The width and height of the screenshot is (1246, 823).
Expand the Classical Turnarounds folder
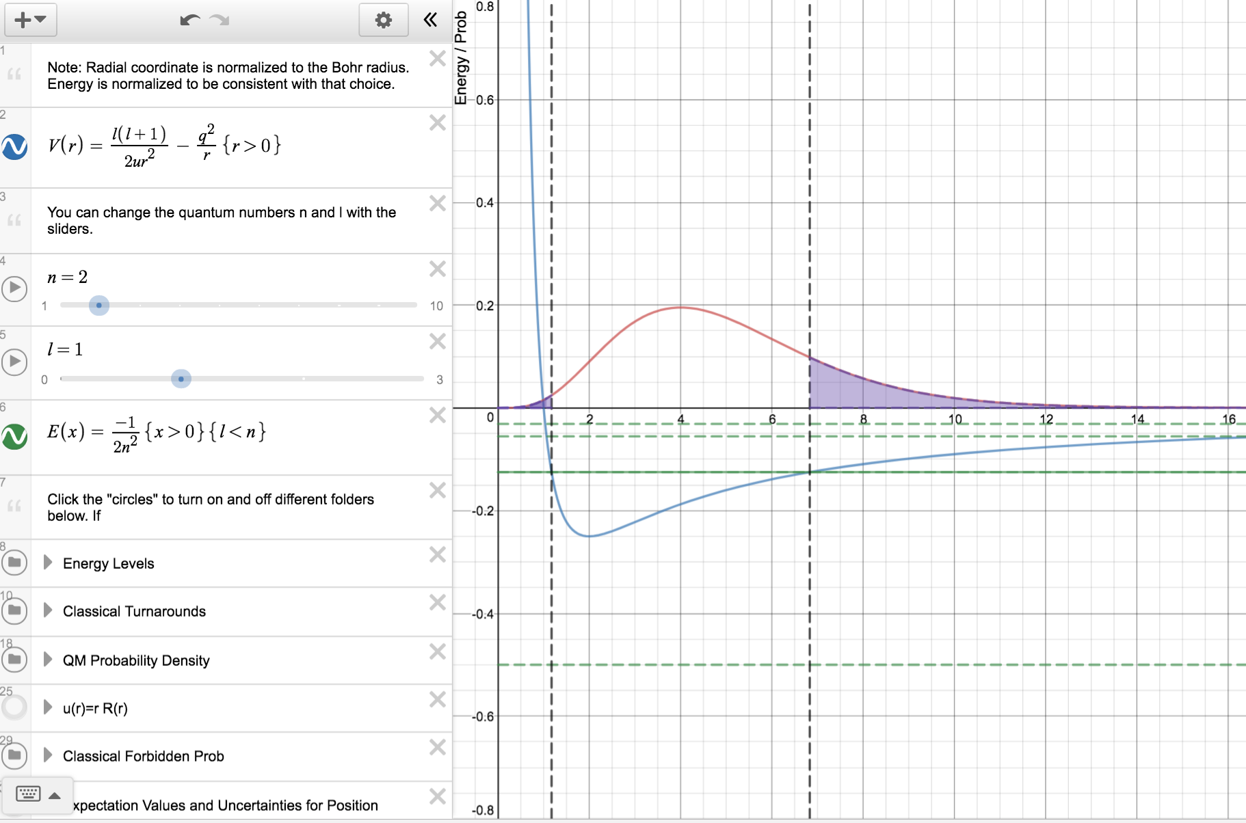pyautogui.click(x=48, y=610)
